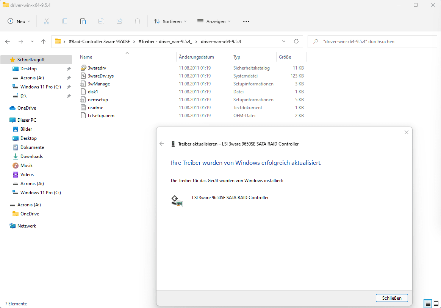Navigate up one folder level

click(43, 42)
